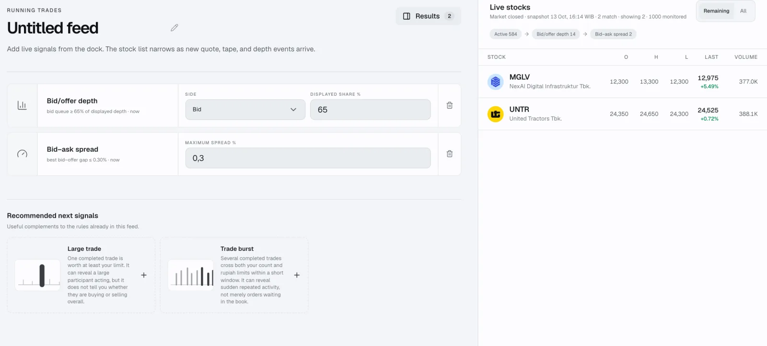Open the UNTR ticker row
The height and width of the screenshot is (346, 767).
(623, 114)
